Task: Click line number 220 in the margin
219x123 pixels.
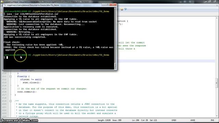Action: pyautogui.click(x=4, y=104)
